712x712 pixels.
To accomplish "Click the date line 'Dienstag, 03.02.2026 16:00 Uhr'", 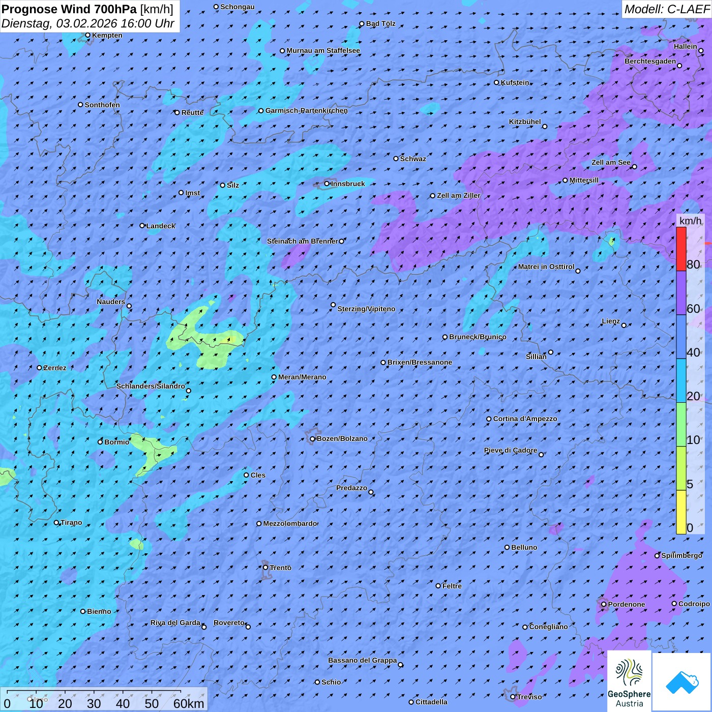I will pyautogui.click(x=88, y=23).
